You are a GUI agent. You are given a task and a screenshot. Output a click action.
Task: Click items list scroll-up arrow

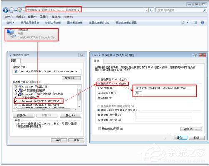pos(79,87)
